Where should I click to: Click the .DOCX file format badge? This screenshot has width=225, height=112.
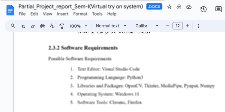pyautogui.click(x=154, y=7)
